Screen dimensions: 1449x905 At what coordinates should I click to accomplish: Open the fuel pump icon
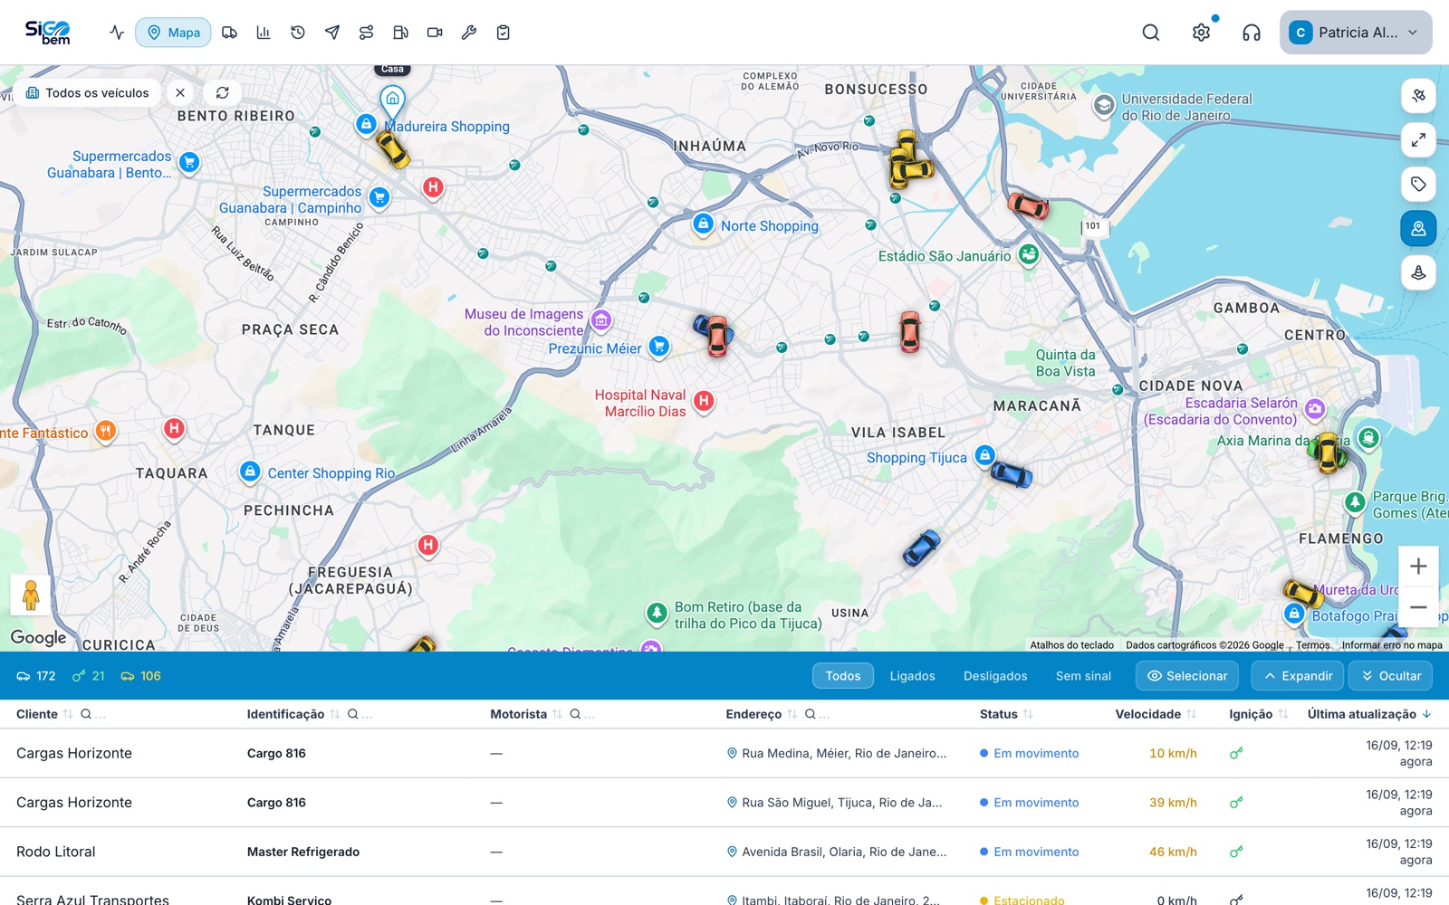click(x=400, y=33)
